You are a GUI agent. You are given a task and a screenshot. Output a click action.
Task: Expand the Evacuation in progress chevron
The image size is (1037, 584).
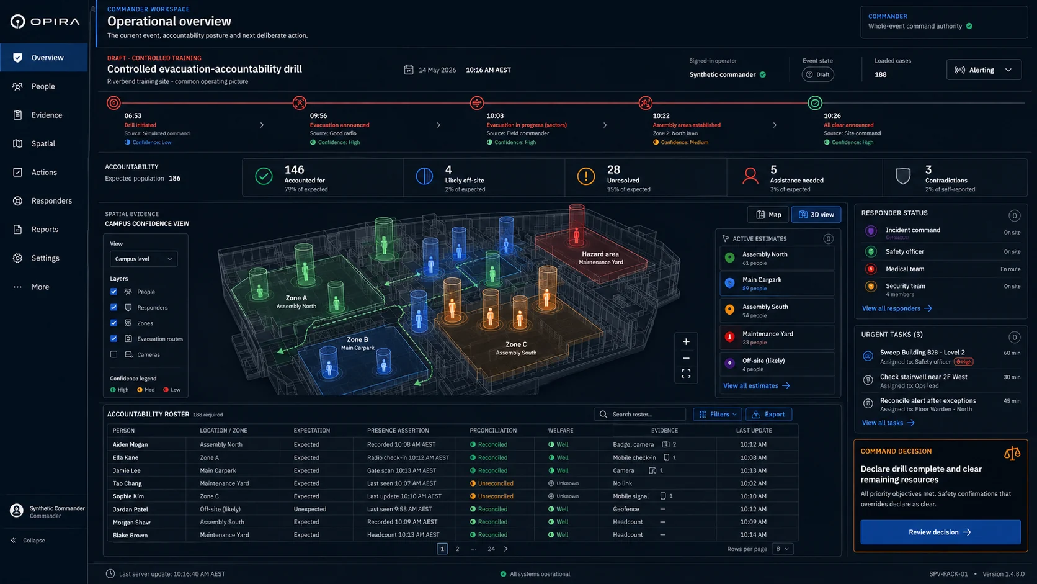[605, 125]
